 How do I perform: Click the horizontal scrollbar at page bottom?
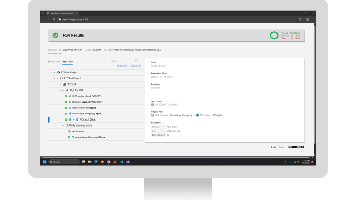pos(176,157)
